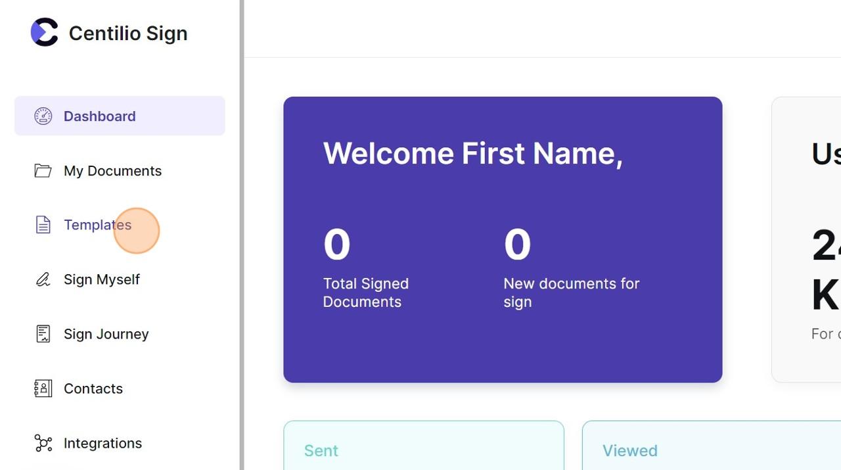Select the Sign Myself label

pos(102,279)
